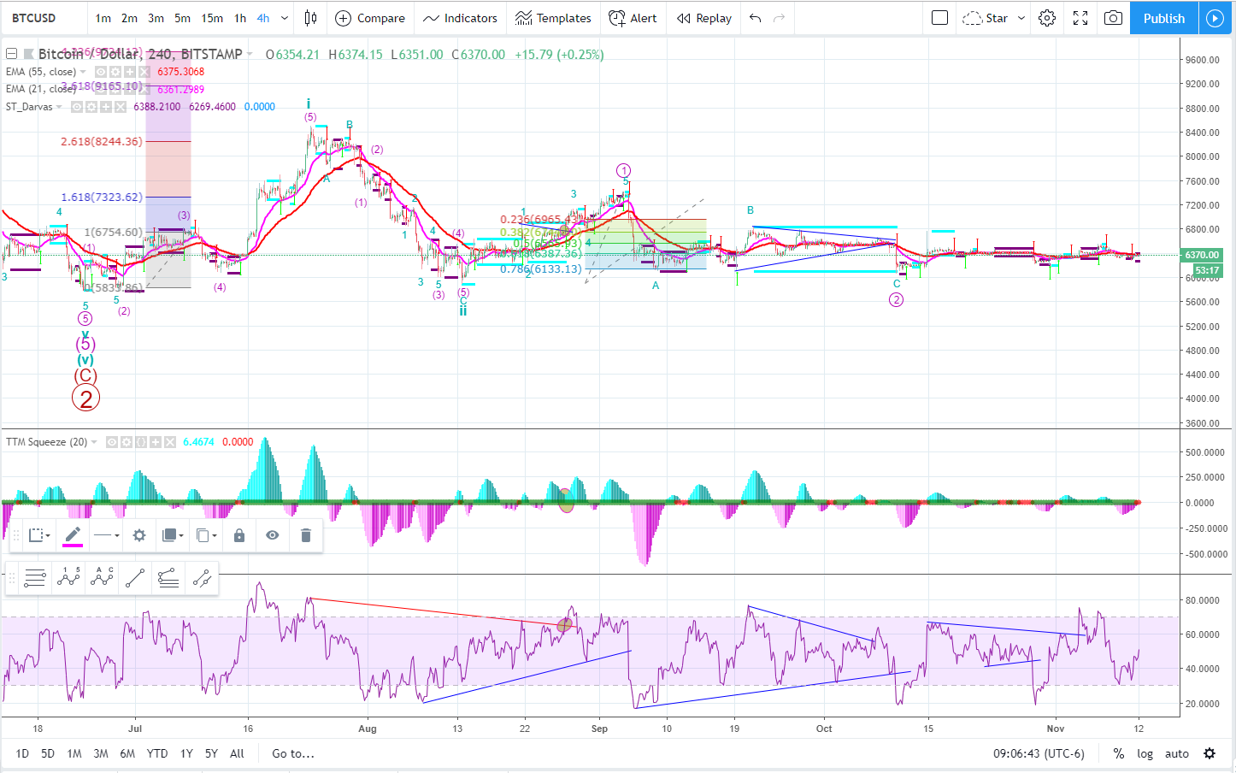Collapse the chart legend with minus box
This screenshot has height=773, width=1236.
click(x=12, y=54)
